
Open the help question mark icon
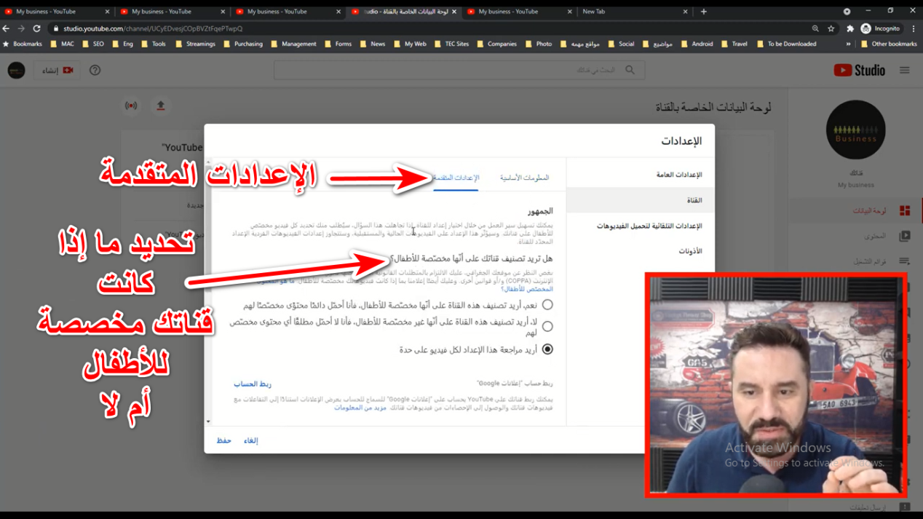tap(95, 71)
